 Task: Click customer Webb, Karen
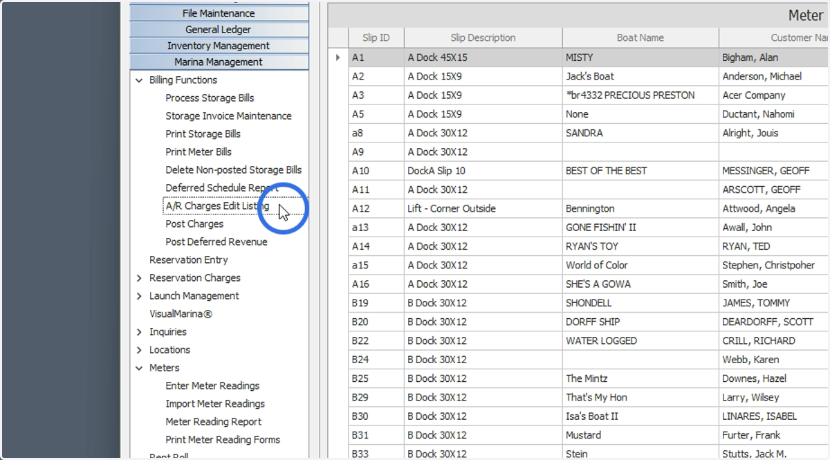point(750,360)
